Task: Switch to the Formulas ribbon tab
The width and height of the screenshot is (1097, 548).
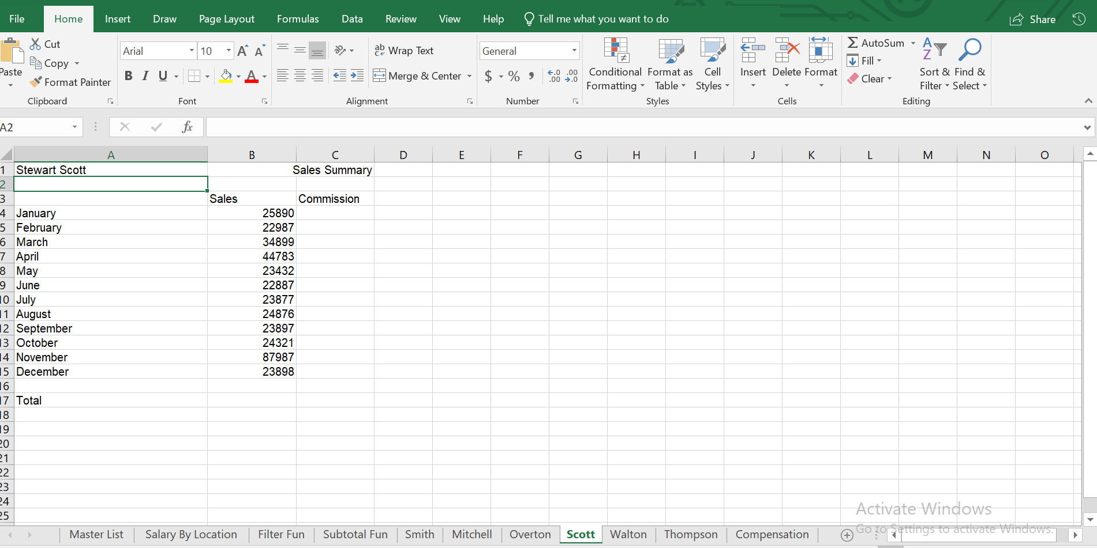Action: (298, 19)
